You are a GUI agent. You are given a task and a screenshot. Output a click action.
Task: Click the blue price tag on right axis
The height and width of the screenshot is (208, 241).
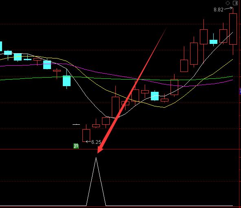[240, 91]
